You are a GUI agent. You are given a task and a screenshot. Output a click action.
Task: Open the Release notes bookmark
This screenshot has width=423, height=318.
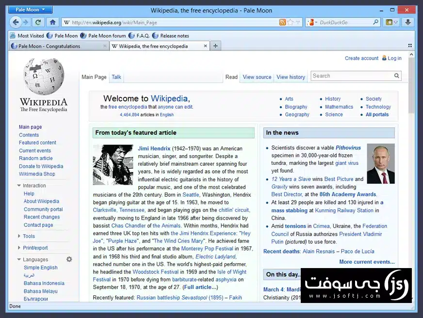click(x=170, y=35)
